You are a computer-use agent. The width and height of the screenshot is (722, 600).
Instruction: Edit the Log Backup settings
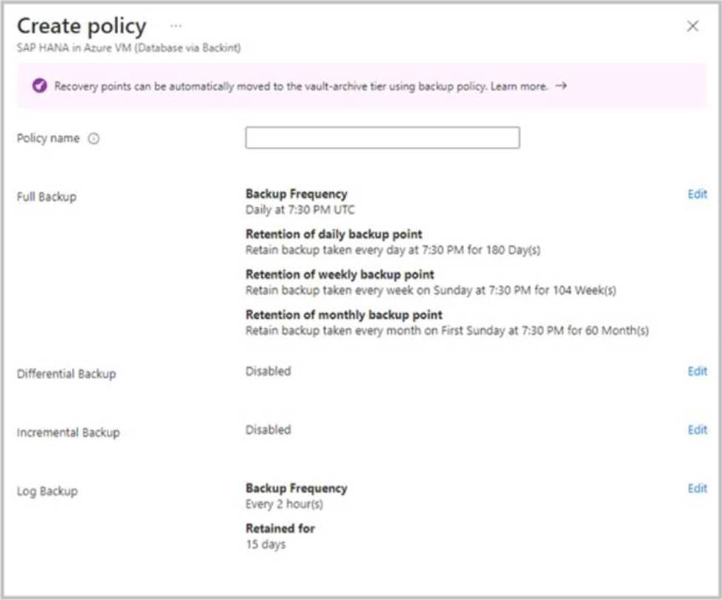coord(697,488)
